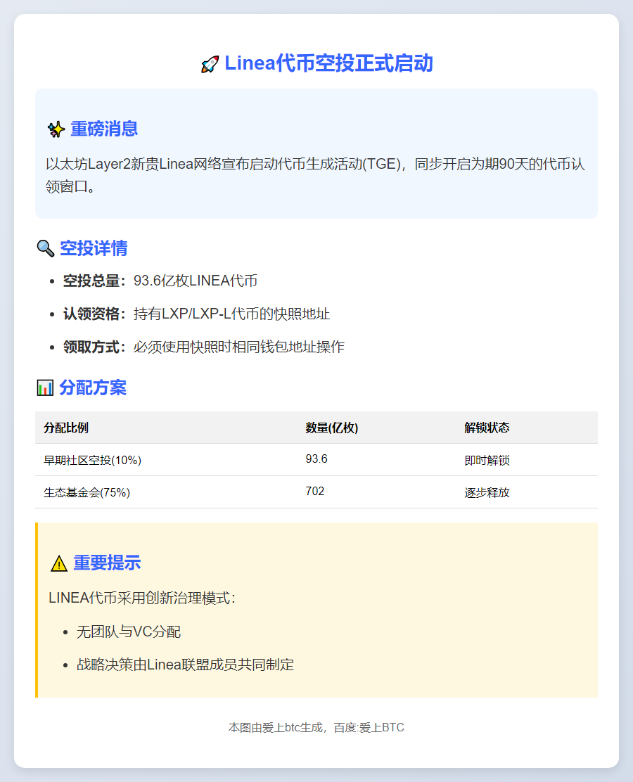Click the warning triangle icon beside 重要提示

pos(59,563)
